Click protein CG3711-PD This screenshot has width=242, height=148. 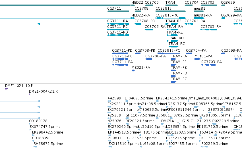pyautogui.click(x=122, y=51)
